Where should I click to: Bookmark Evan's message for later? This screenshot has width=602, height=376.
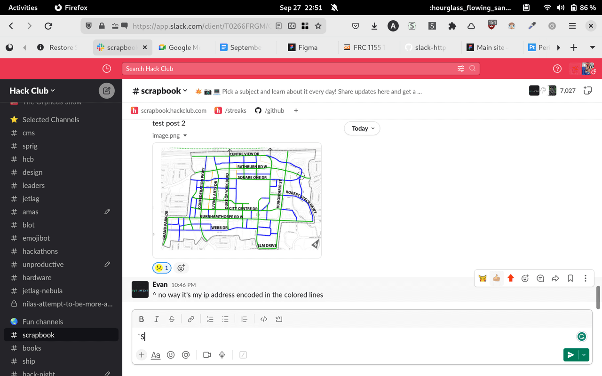[570, 278]
